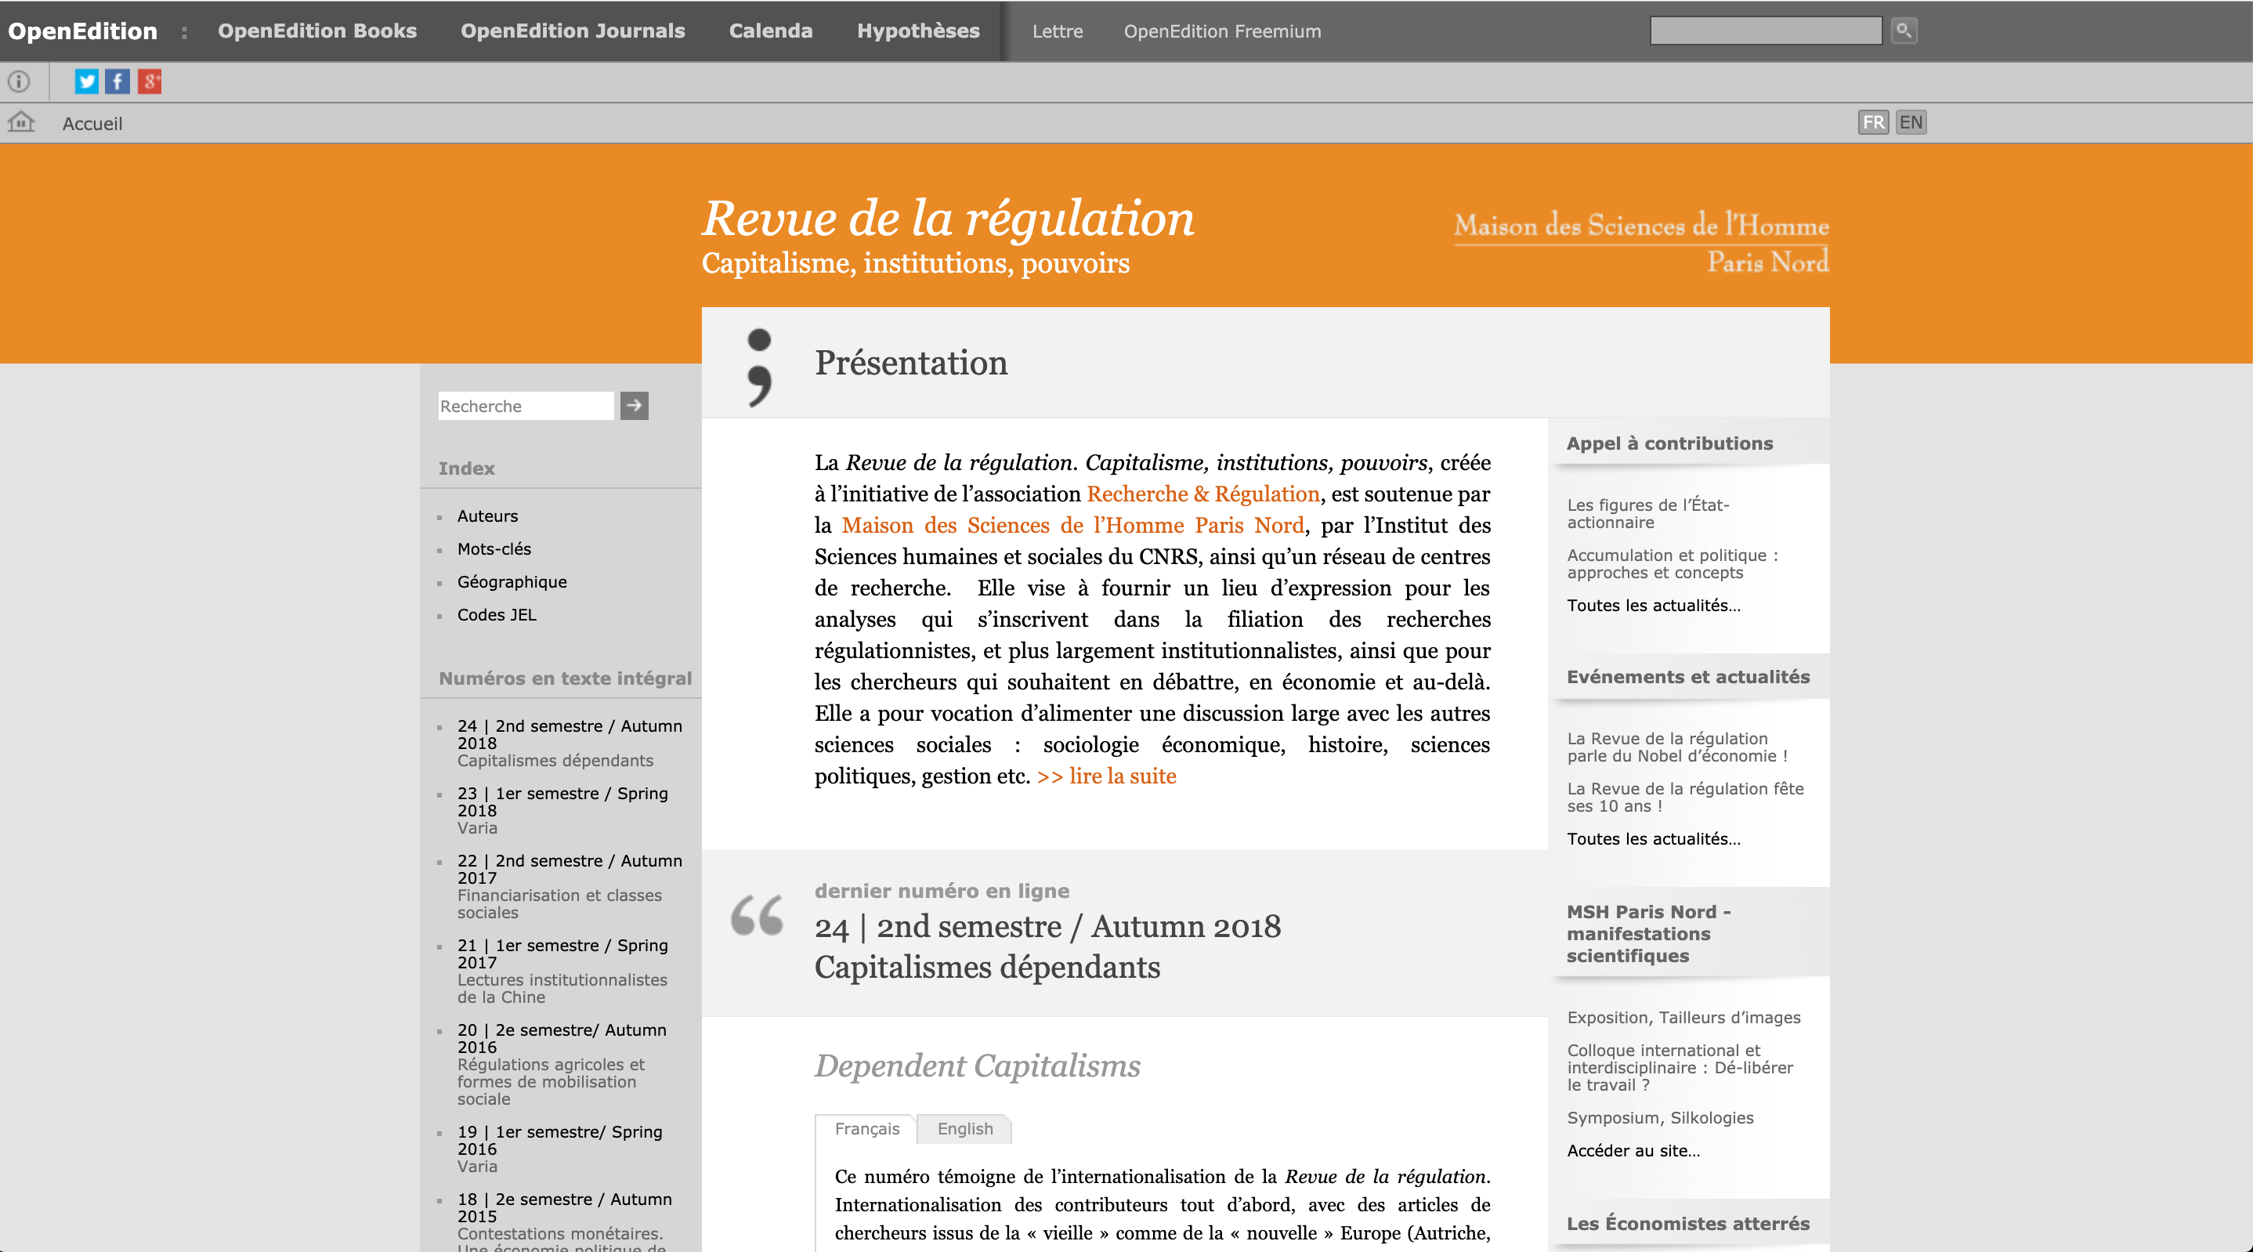
Task: Click '>> lire la suite' link
Action: point(1106,776)
